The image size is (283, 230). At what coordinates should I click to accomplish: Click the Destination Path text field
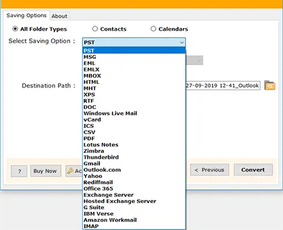click(x=223, y=85)
